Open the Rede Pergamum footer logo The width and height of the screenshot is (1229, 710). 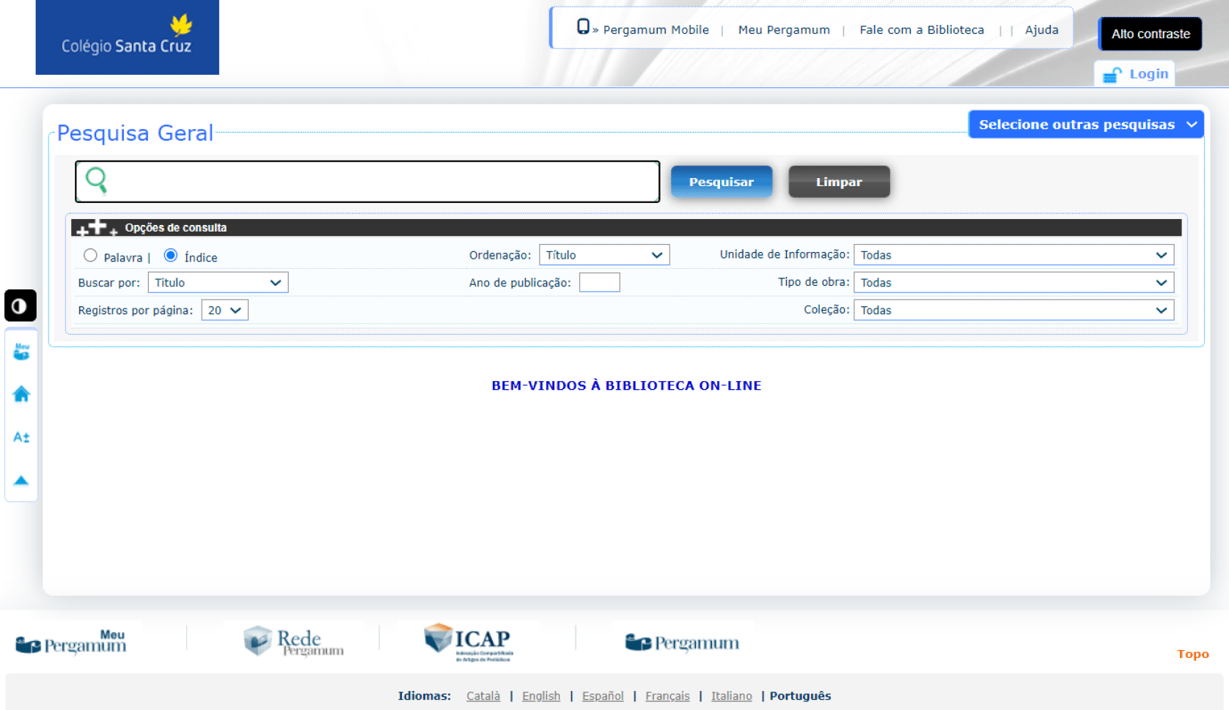[294, 641]
